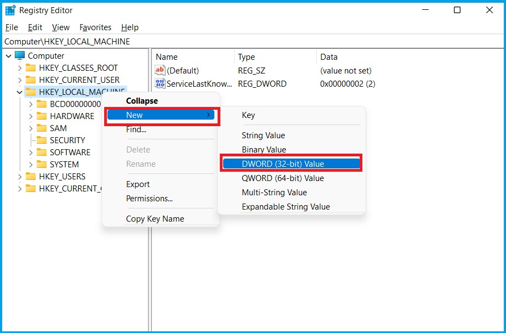
Task: Collapse the Computer root node
Action: coord(9,56)
